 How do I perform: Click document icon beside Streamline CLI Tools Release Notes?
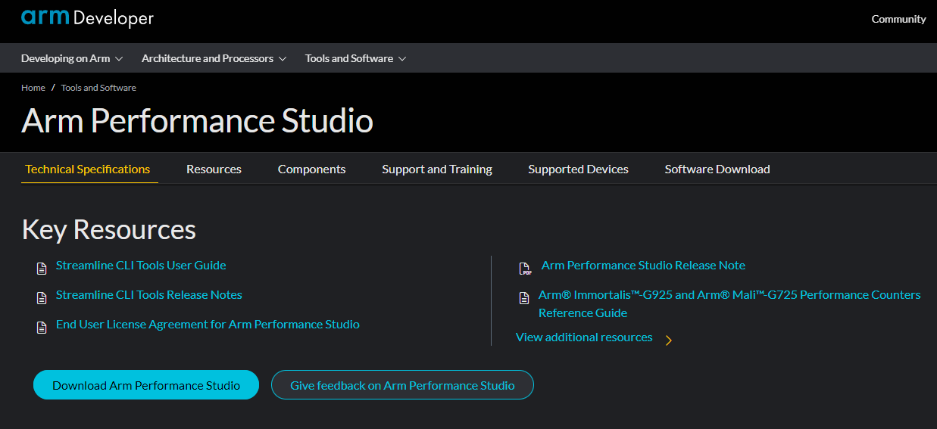click(42, 297)
